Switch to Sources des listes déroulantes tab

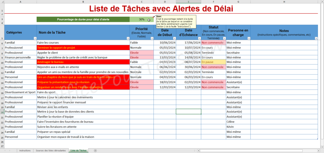click(51, 150)
